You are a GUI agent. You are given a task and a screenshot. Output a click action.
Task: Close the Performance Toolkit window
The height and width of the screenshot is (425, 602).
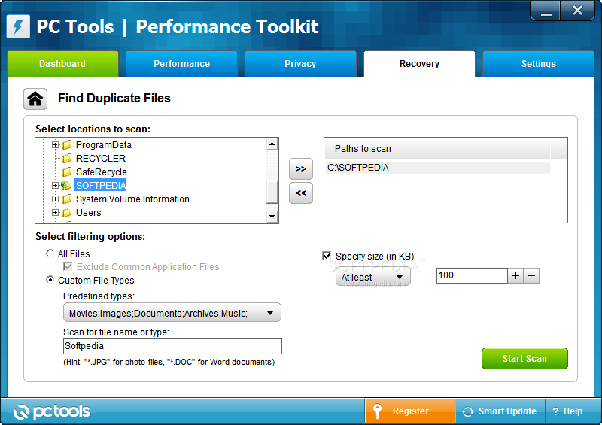coord(577,11)
